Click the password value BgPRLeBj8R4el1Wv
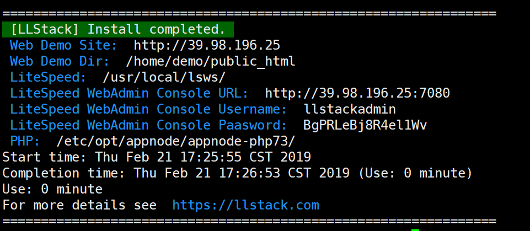 pyautogui.click(x=365, y=125)
